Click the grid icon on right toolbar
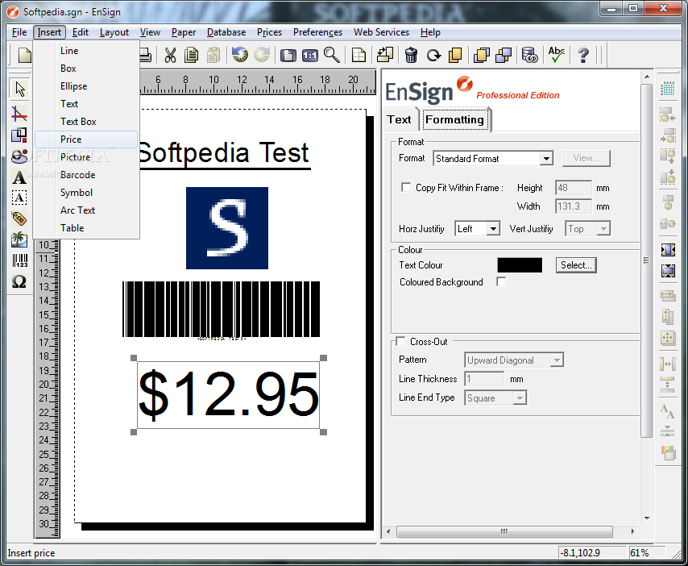 [x=667, y=89]
